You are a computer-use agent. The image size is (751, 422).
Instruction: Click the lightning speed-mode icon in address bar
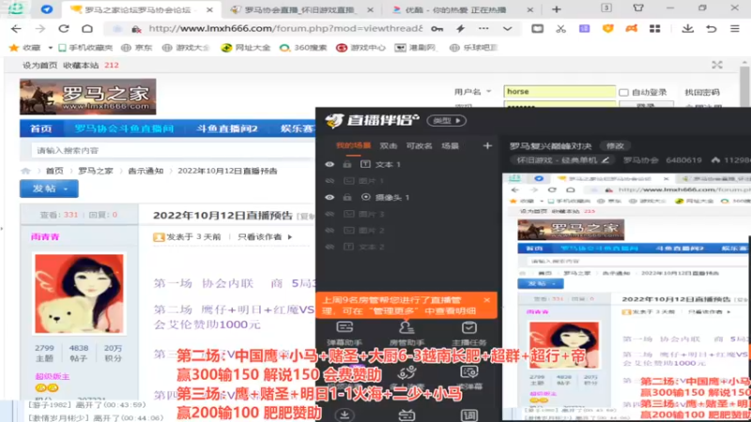point(460,29)
